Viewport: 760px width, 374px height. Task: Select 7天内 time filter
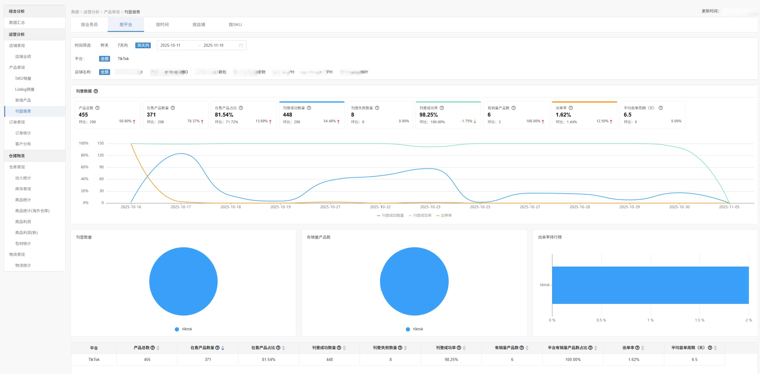(123, 45)
